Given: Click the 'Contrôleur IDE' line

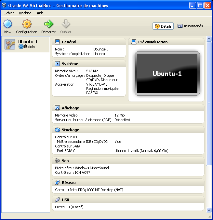Looking at the screenshot, I should tap(67, 137).
